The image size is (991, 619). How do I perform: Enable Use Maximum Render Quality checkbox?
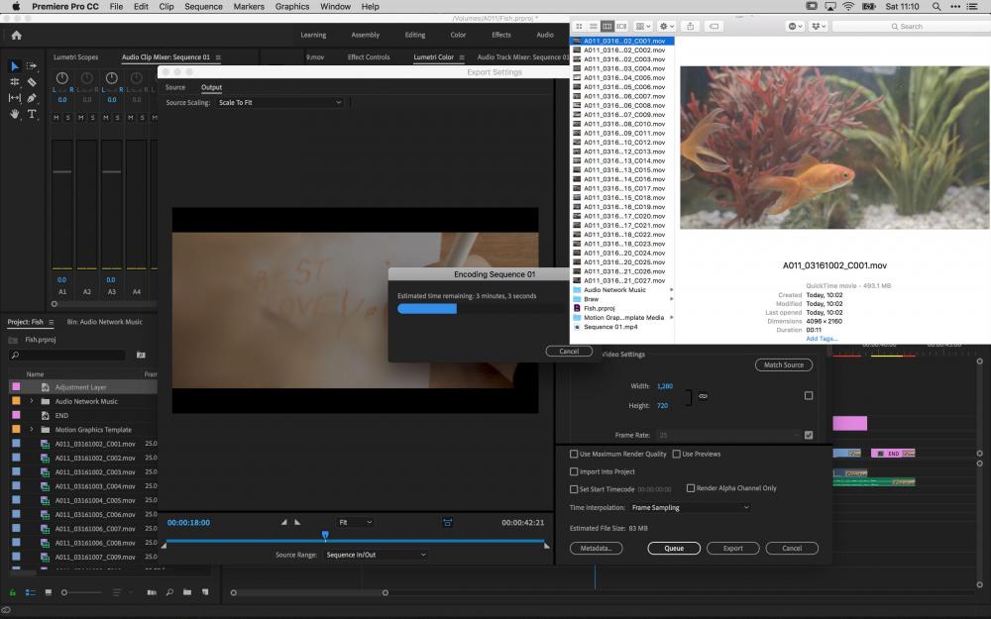[574, 455]
